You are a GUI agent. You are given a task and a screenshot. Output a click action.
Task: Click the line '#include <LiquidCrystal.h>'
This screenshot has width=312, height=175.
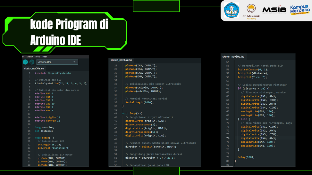pos(53,73)
